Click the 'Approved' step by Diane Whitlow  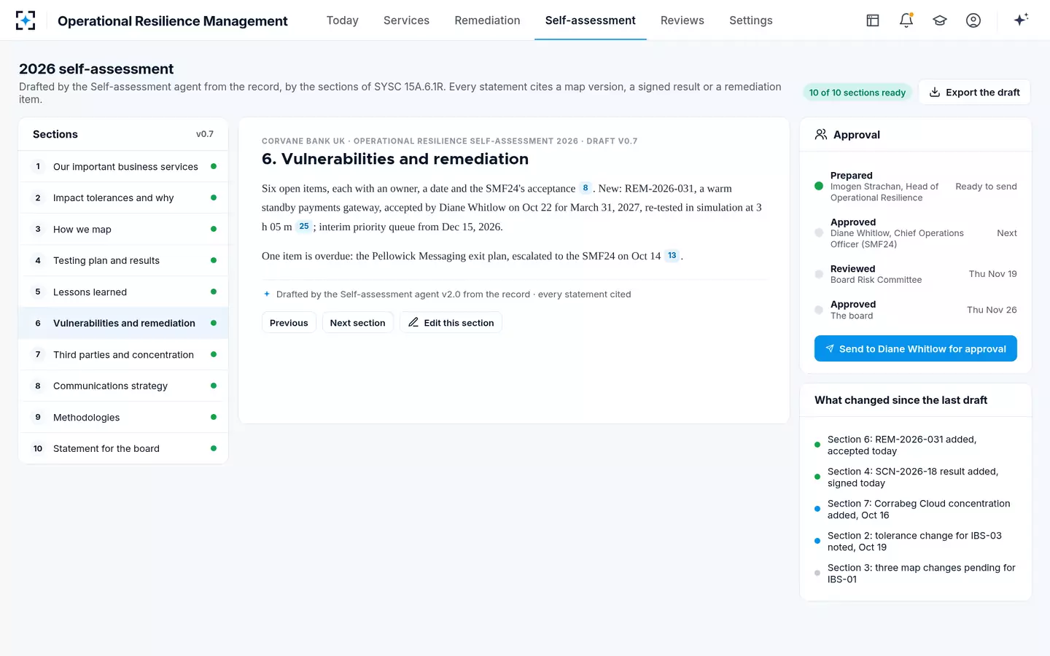pyautogui.click(x=916, y=233)
